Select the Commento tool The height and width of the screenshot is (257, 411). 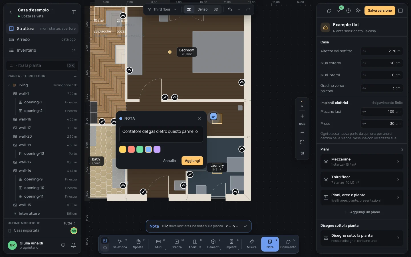click(288, 244)
